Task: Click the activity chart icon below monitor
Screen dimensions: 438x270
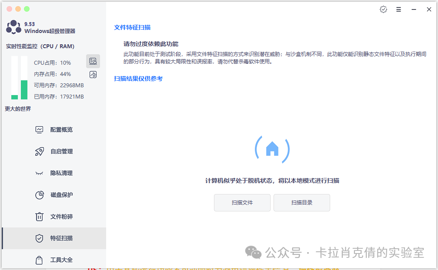Action: coord(93,75)
